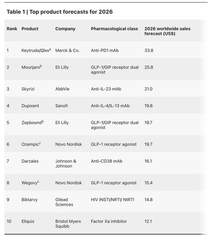Image resolution: width=212 pixels, height=238 pixels.
Task: Click the Company column header
Action: [65, 29]
